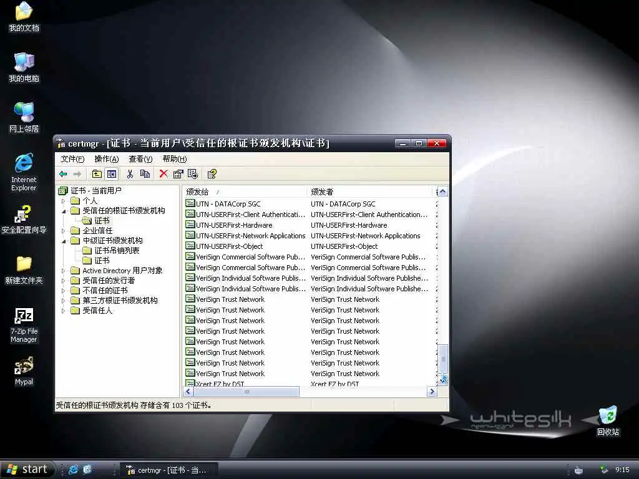Screen dimensions: 639x479
Task: Click the red Delete X icon
Action: (x=163, y=175)
